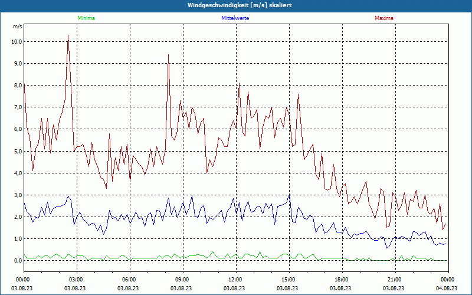Click the '3,0' y-axis value
Viewport: 472px width, 295px height.
[x=18, y=195]
